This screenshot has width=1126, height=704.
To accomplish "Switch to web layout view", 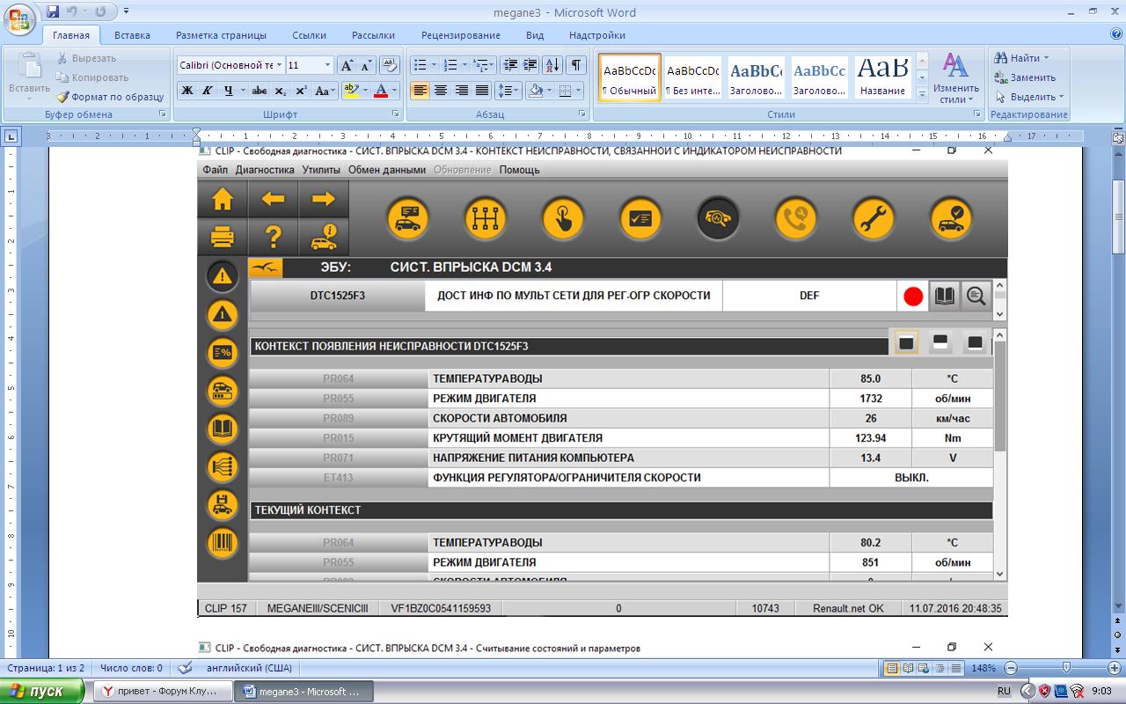I will 924,668.
